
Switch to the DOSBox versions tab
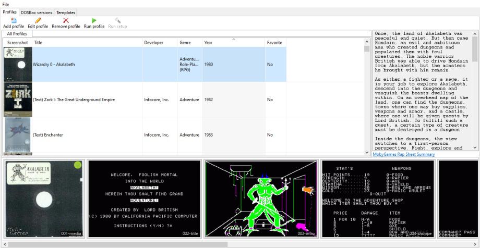tap(36, 12)
